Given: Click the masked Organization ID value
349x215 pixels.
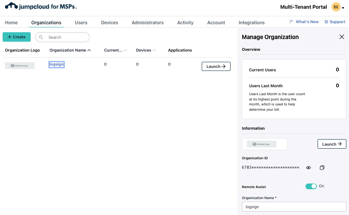Looking at the screenshot, I should pos(270,168).
